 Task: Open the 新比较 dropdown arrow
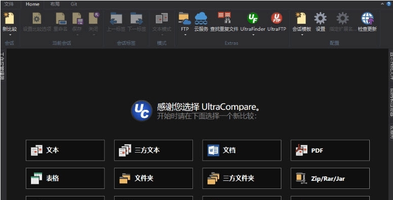(x=10, y=35)
